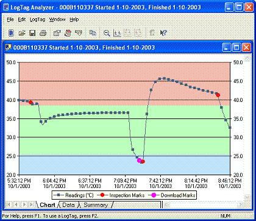Maximize the inner chart document window
The image size is (256, 221).
(x=236, y=48)
